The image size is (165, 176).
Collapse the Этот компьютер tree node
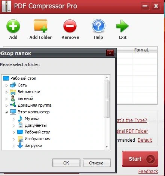[6, 112]
